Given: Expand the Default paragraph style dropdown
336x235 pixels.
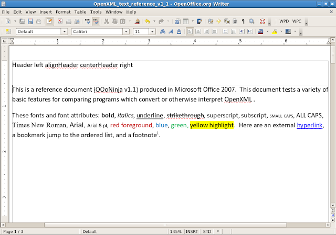Looking at the screenshot, I should (x=64, y=31).
